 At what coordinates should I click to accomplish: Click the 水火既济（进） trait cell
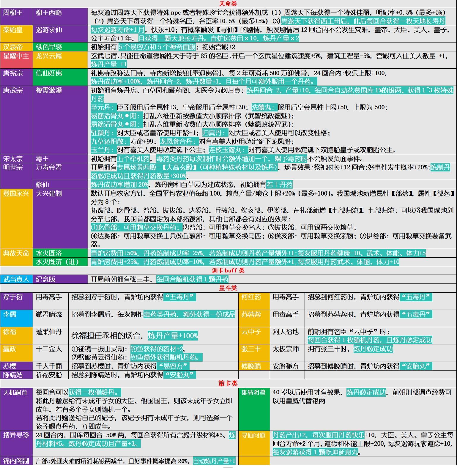(60, 262)
